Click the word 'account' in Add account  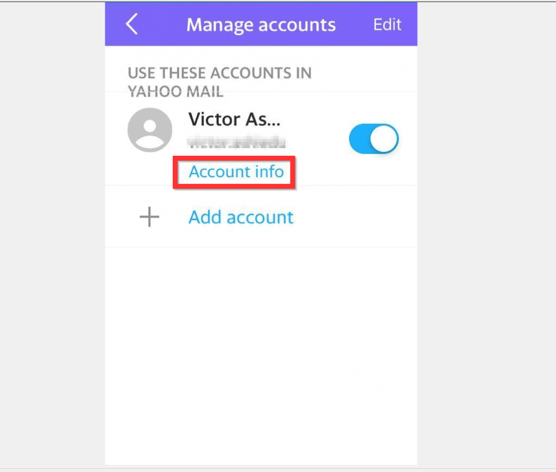pyautogui.click(x=260, y=218)
